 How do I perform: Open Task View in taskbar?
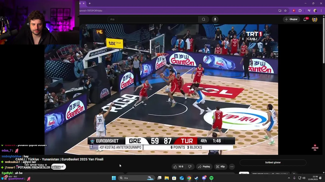click(159, 178)
